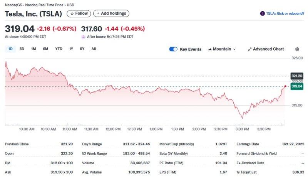The height and width of the screenshot is (177, 308).
Task: Choose the 6M chart range
Action: click(x=45, y=49)
